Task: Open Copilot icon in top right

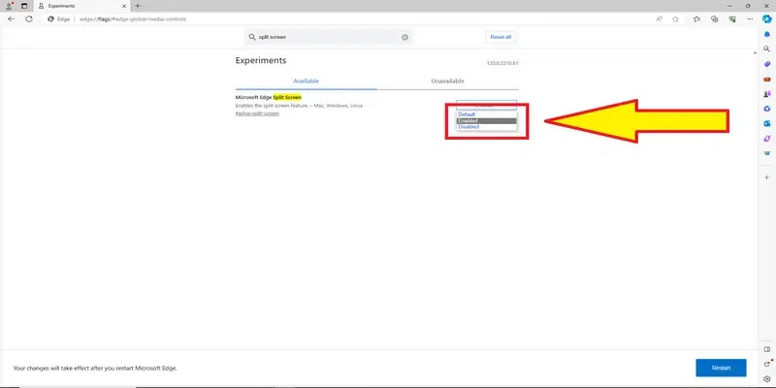Action: (766, 18)
